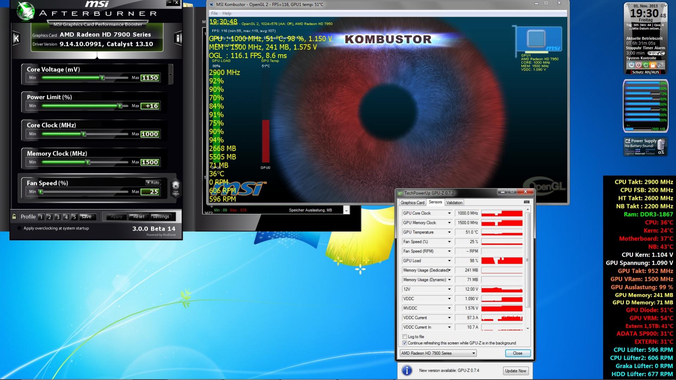The height and width of the screenshot is (380, 676).
Task: Click the Power Supply battery plug icon
Action: tap(661, 144)
